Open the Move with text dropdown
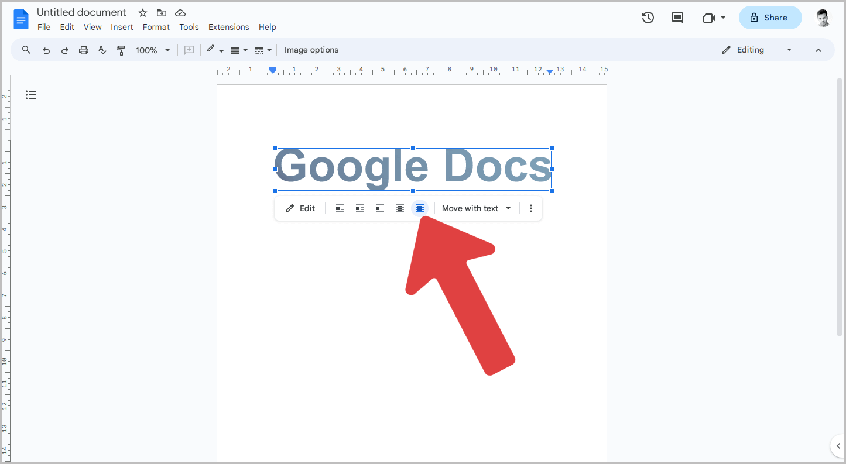Viewport: 846px width, 464px height. (477, 208)
